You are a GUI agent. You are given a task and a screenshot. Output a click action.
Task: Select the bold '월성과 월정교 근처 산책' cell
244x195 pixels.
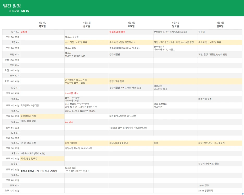pyautogui.click(x=42, y=170)
